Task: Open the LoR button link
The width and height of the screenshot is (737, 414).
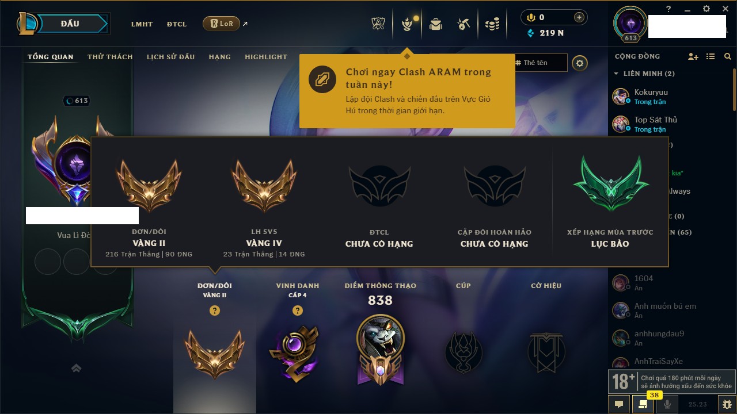Action: [x=221, y=24]
